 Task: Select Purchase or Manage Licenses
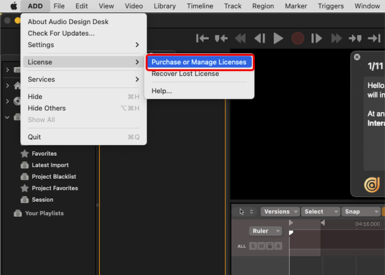click(x=199, y=62)
